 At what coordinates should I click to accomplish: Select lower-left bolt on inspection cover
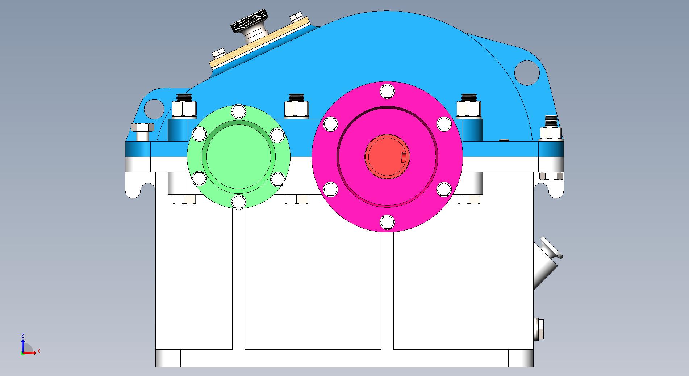coord(218,53)
